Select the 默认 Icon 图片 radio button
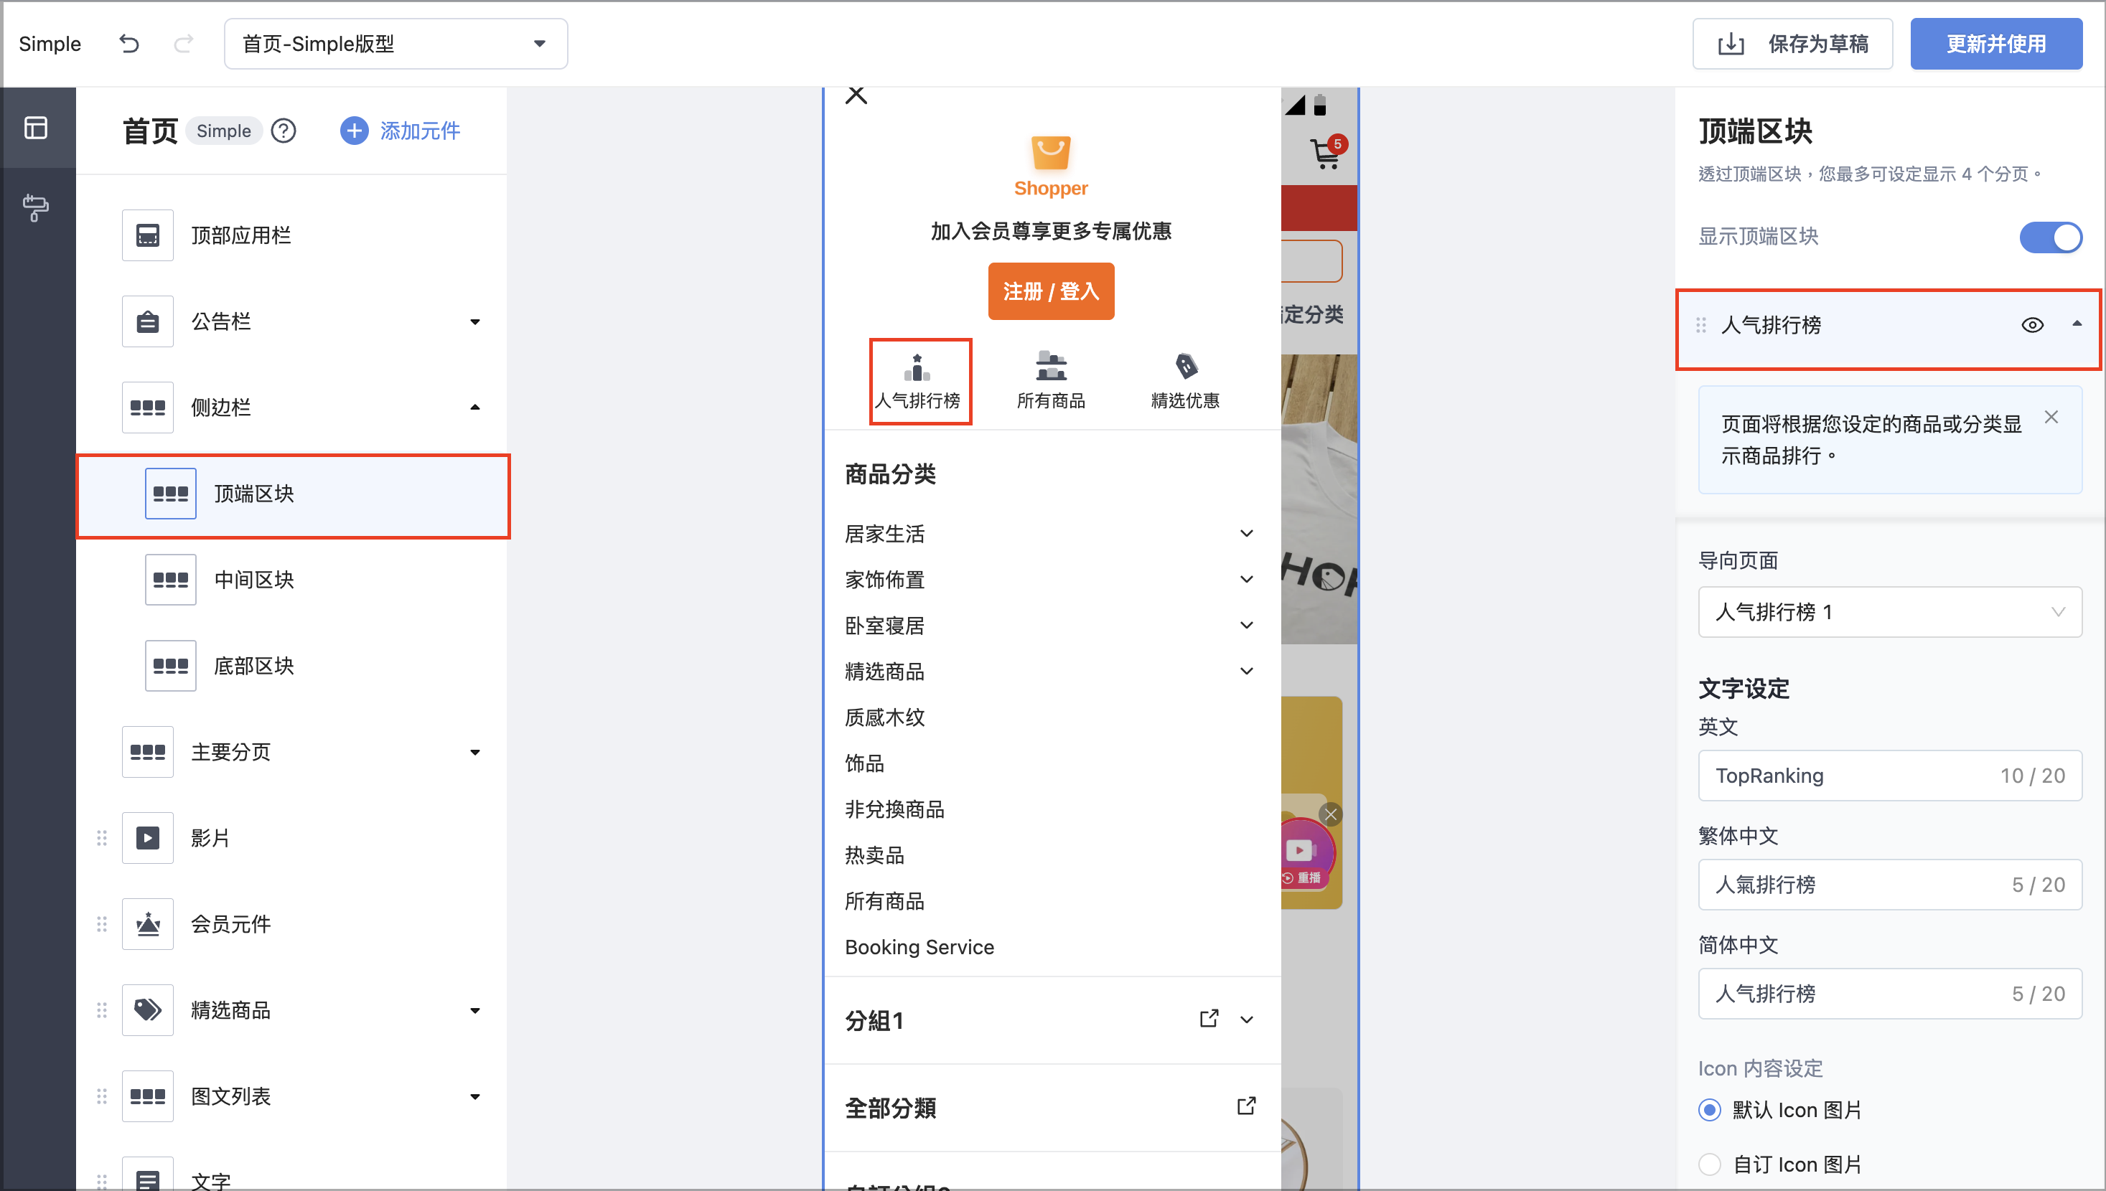2106x1191 pixels. (1709, 1110)
